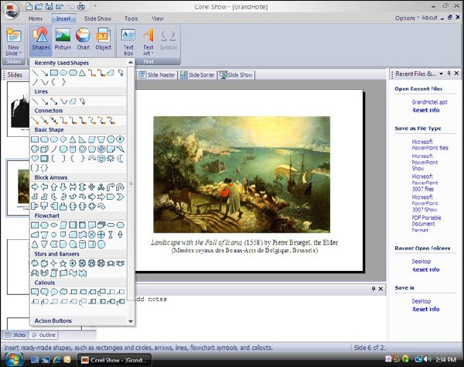
Task: Click the Save icon in quick access toolbar
Action: (49, 6)
